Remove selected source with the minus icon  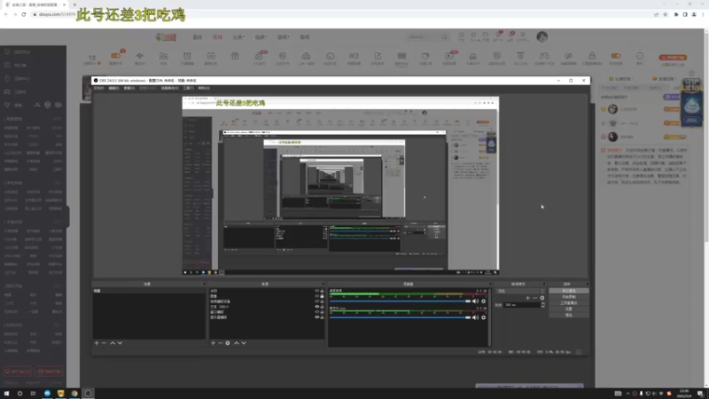(x=221, y=343)
